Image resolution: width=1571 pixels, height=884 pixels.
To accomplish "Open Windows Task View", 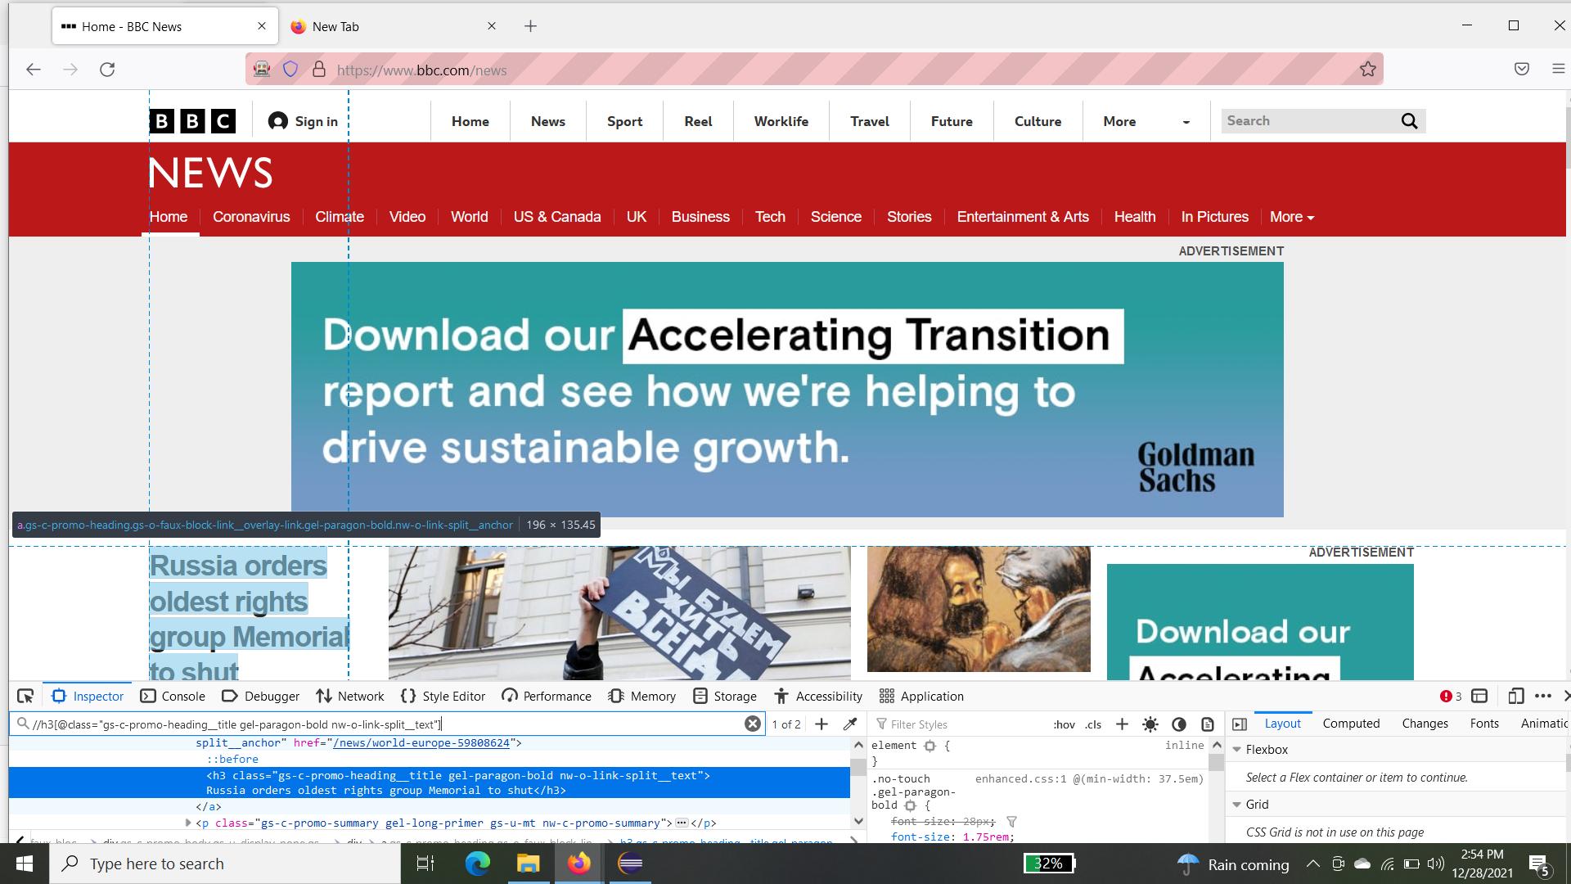I will point(425,864).
